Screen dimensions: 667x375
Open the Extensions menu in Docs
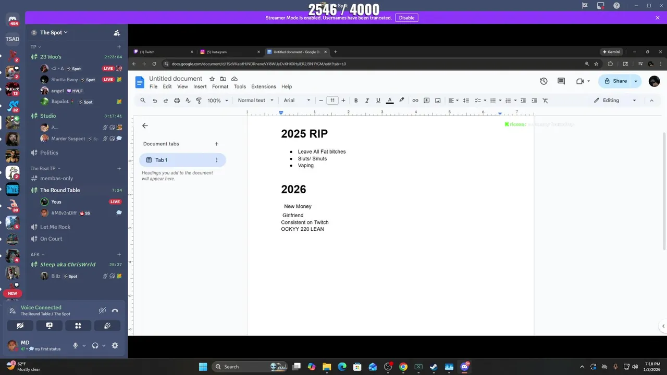coord(264,86)
